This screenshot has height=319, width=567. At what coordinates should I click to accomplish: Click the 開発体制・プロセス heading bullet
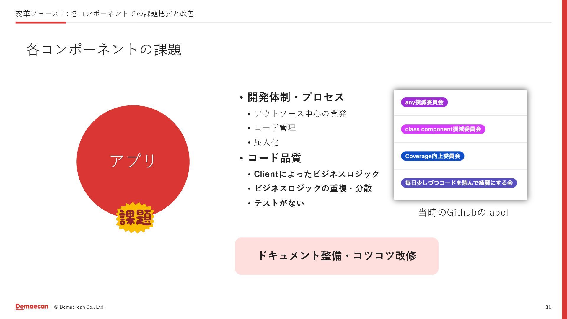[x=296, y=97]
